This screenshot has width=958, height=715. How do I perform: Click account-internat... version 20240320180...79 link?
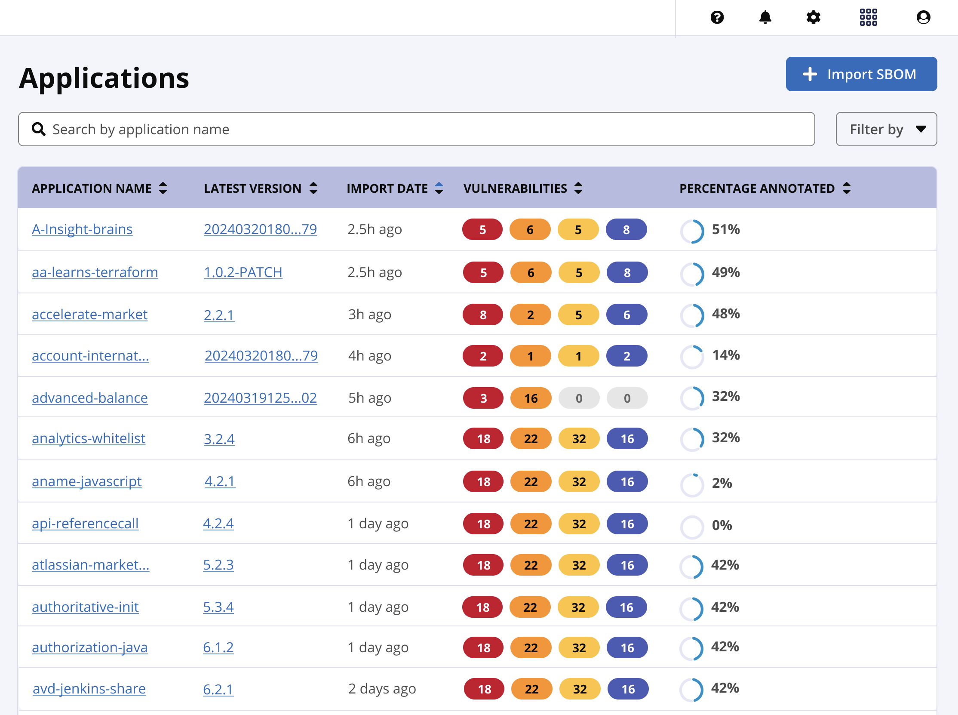[x=261, y=355]
